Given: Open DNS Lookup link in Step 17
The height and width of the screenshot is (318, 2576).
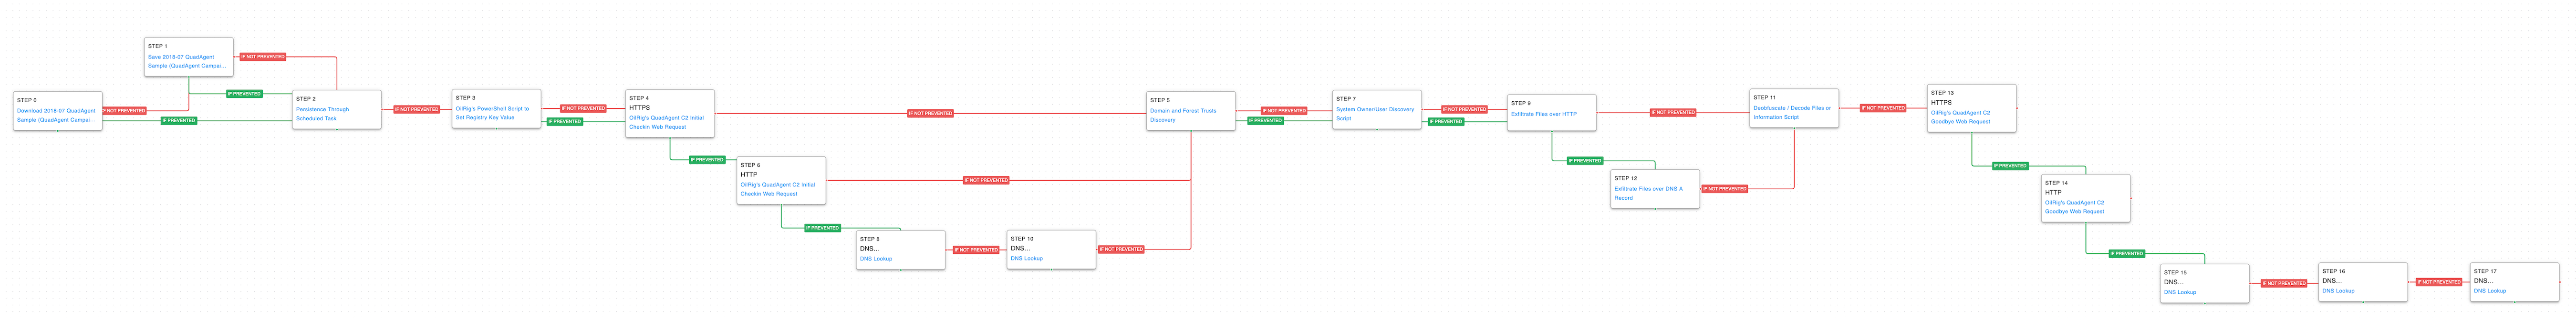Looking at the screenshot, I should click(2489, 291).
